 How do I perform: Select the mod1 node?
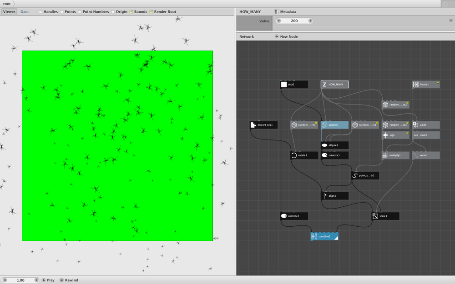[x=426, y=135]
